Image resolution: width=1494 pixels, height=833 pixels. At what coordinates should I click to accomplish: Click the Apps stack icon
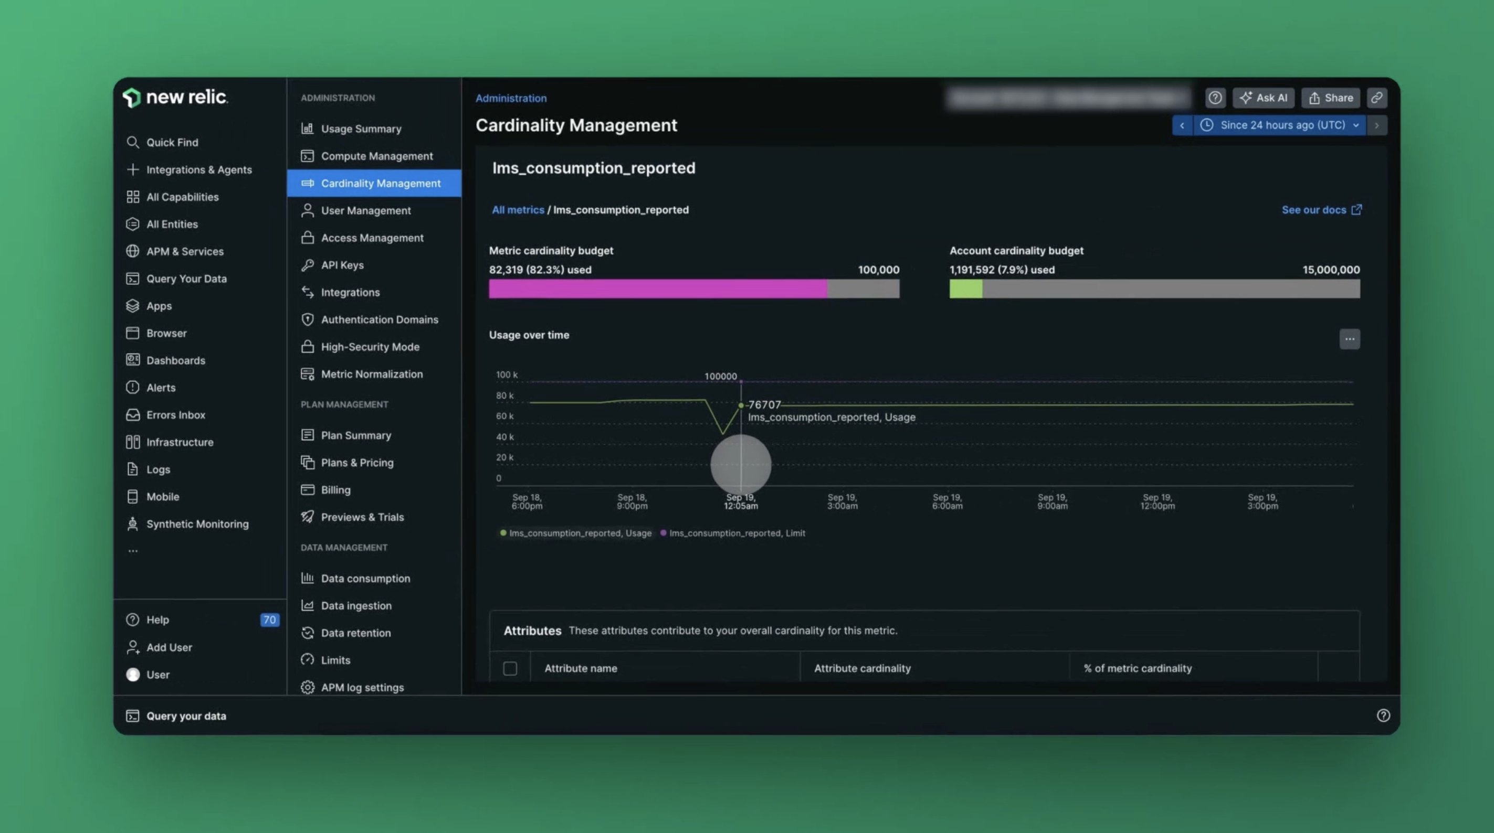(133, 305)
